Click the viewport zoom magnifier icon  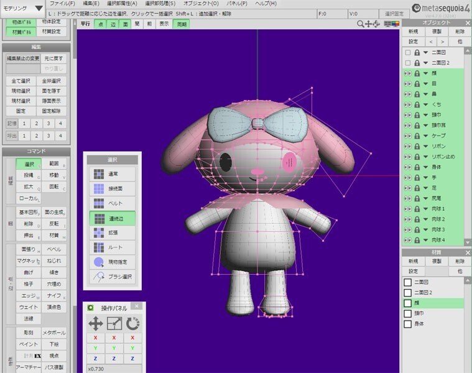360,24
